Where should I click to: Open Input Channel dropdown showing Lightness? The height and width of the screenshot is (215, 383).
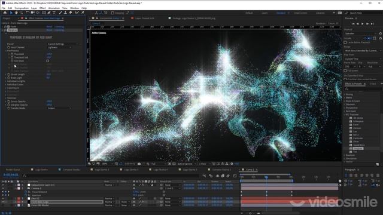point(59,48)
